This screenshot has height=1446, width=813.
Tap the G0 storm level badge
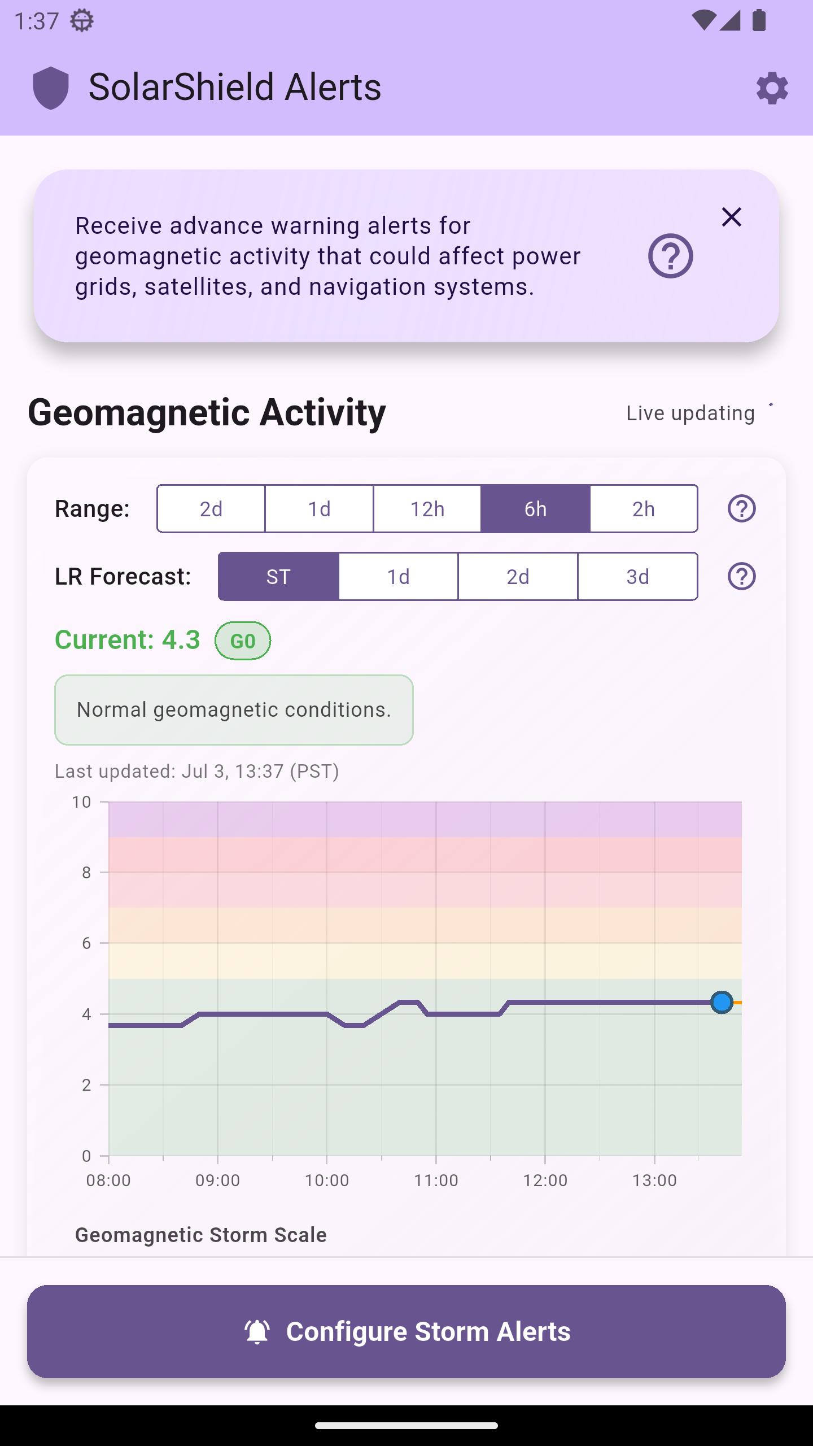243,641
